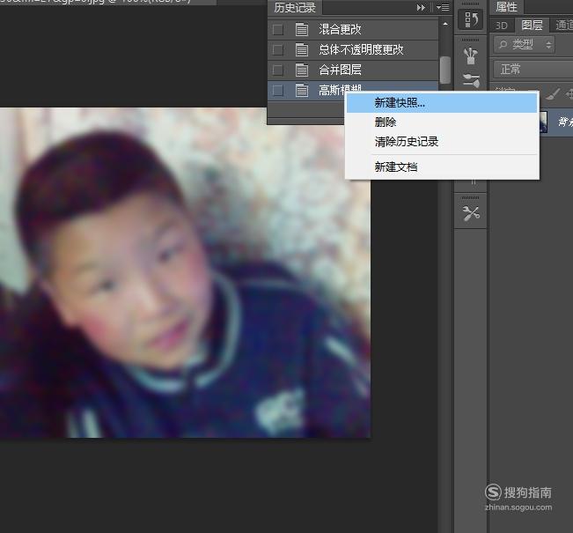Click the document icon beside 高斯模糊
This screenshot has height=533, width=573.
pyautogui.click(x=302, y=90)
